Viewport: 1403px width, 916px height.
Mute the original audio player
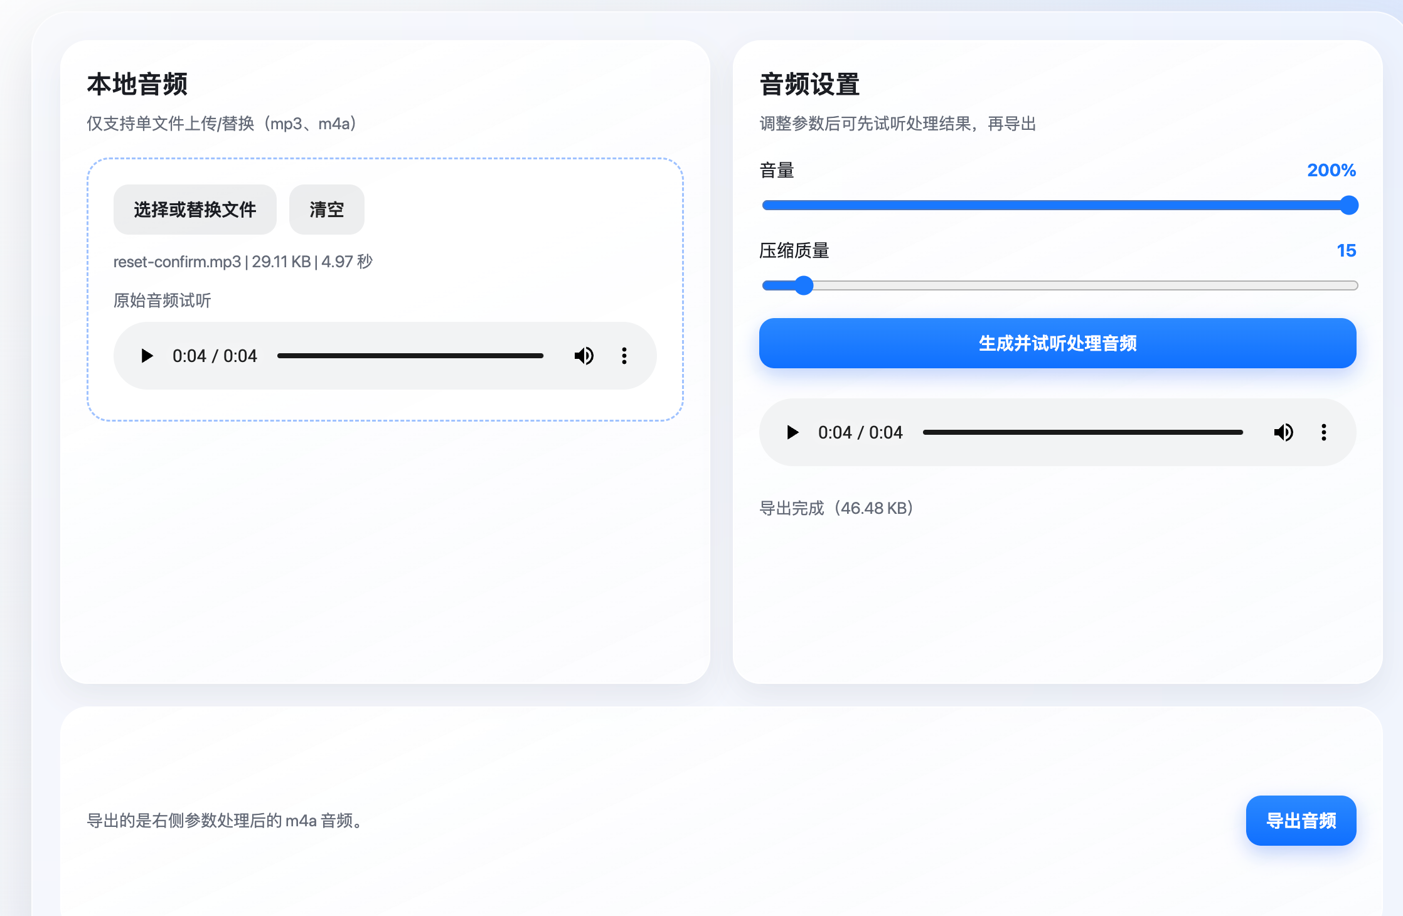tap(584, 356)
